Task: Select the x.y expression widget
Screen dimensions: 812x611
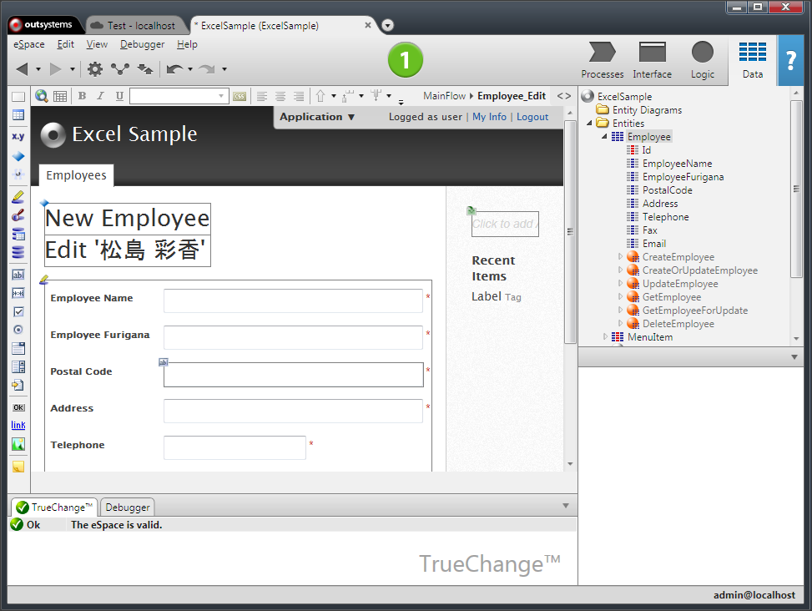Action: [x=18, y=136]
